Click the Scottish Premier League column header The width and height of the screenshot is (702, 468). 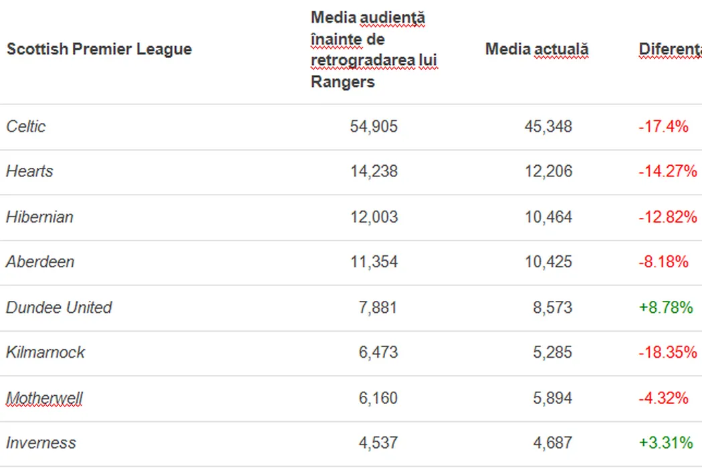click(99, 49)
